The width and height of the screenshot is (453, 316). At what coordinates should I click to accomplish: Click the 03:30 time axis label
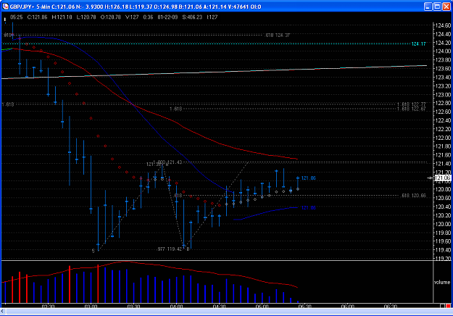coord(133,306)
